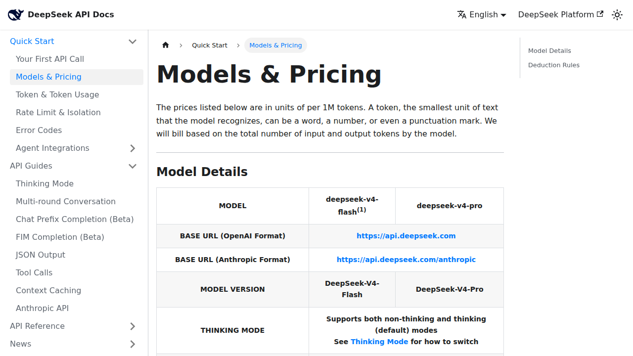Jump to Deduction Rules in contents
Screen dimensions: 633x356
tap(554, 65)
